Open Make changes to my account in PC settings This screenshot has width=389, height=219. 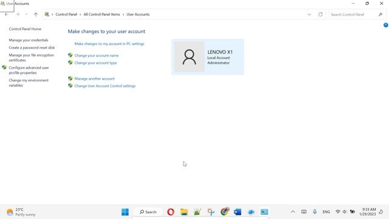click(x=109, y=44)
